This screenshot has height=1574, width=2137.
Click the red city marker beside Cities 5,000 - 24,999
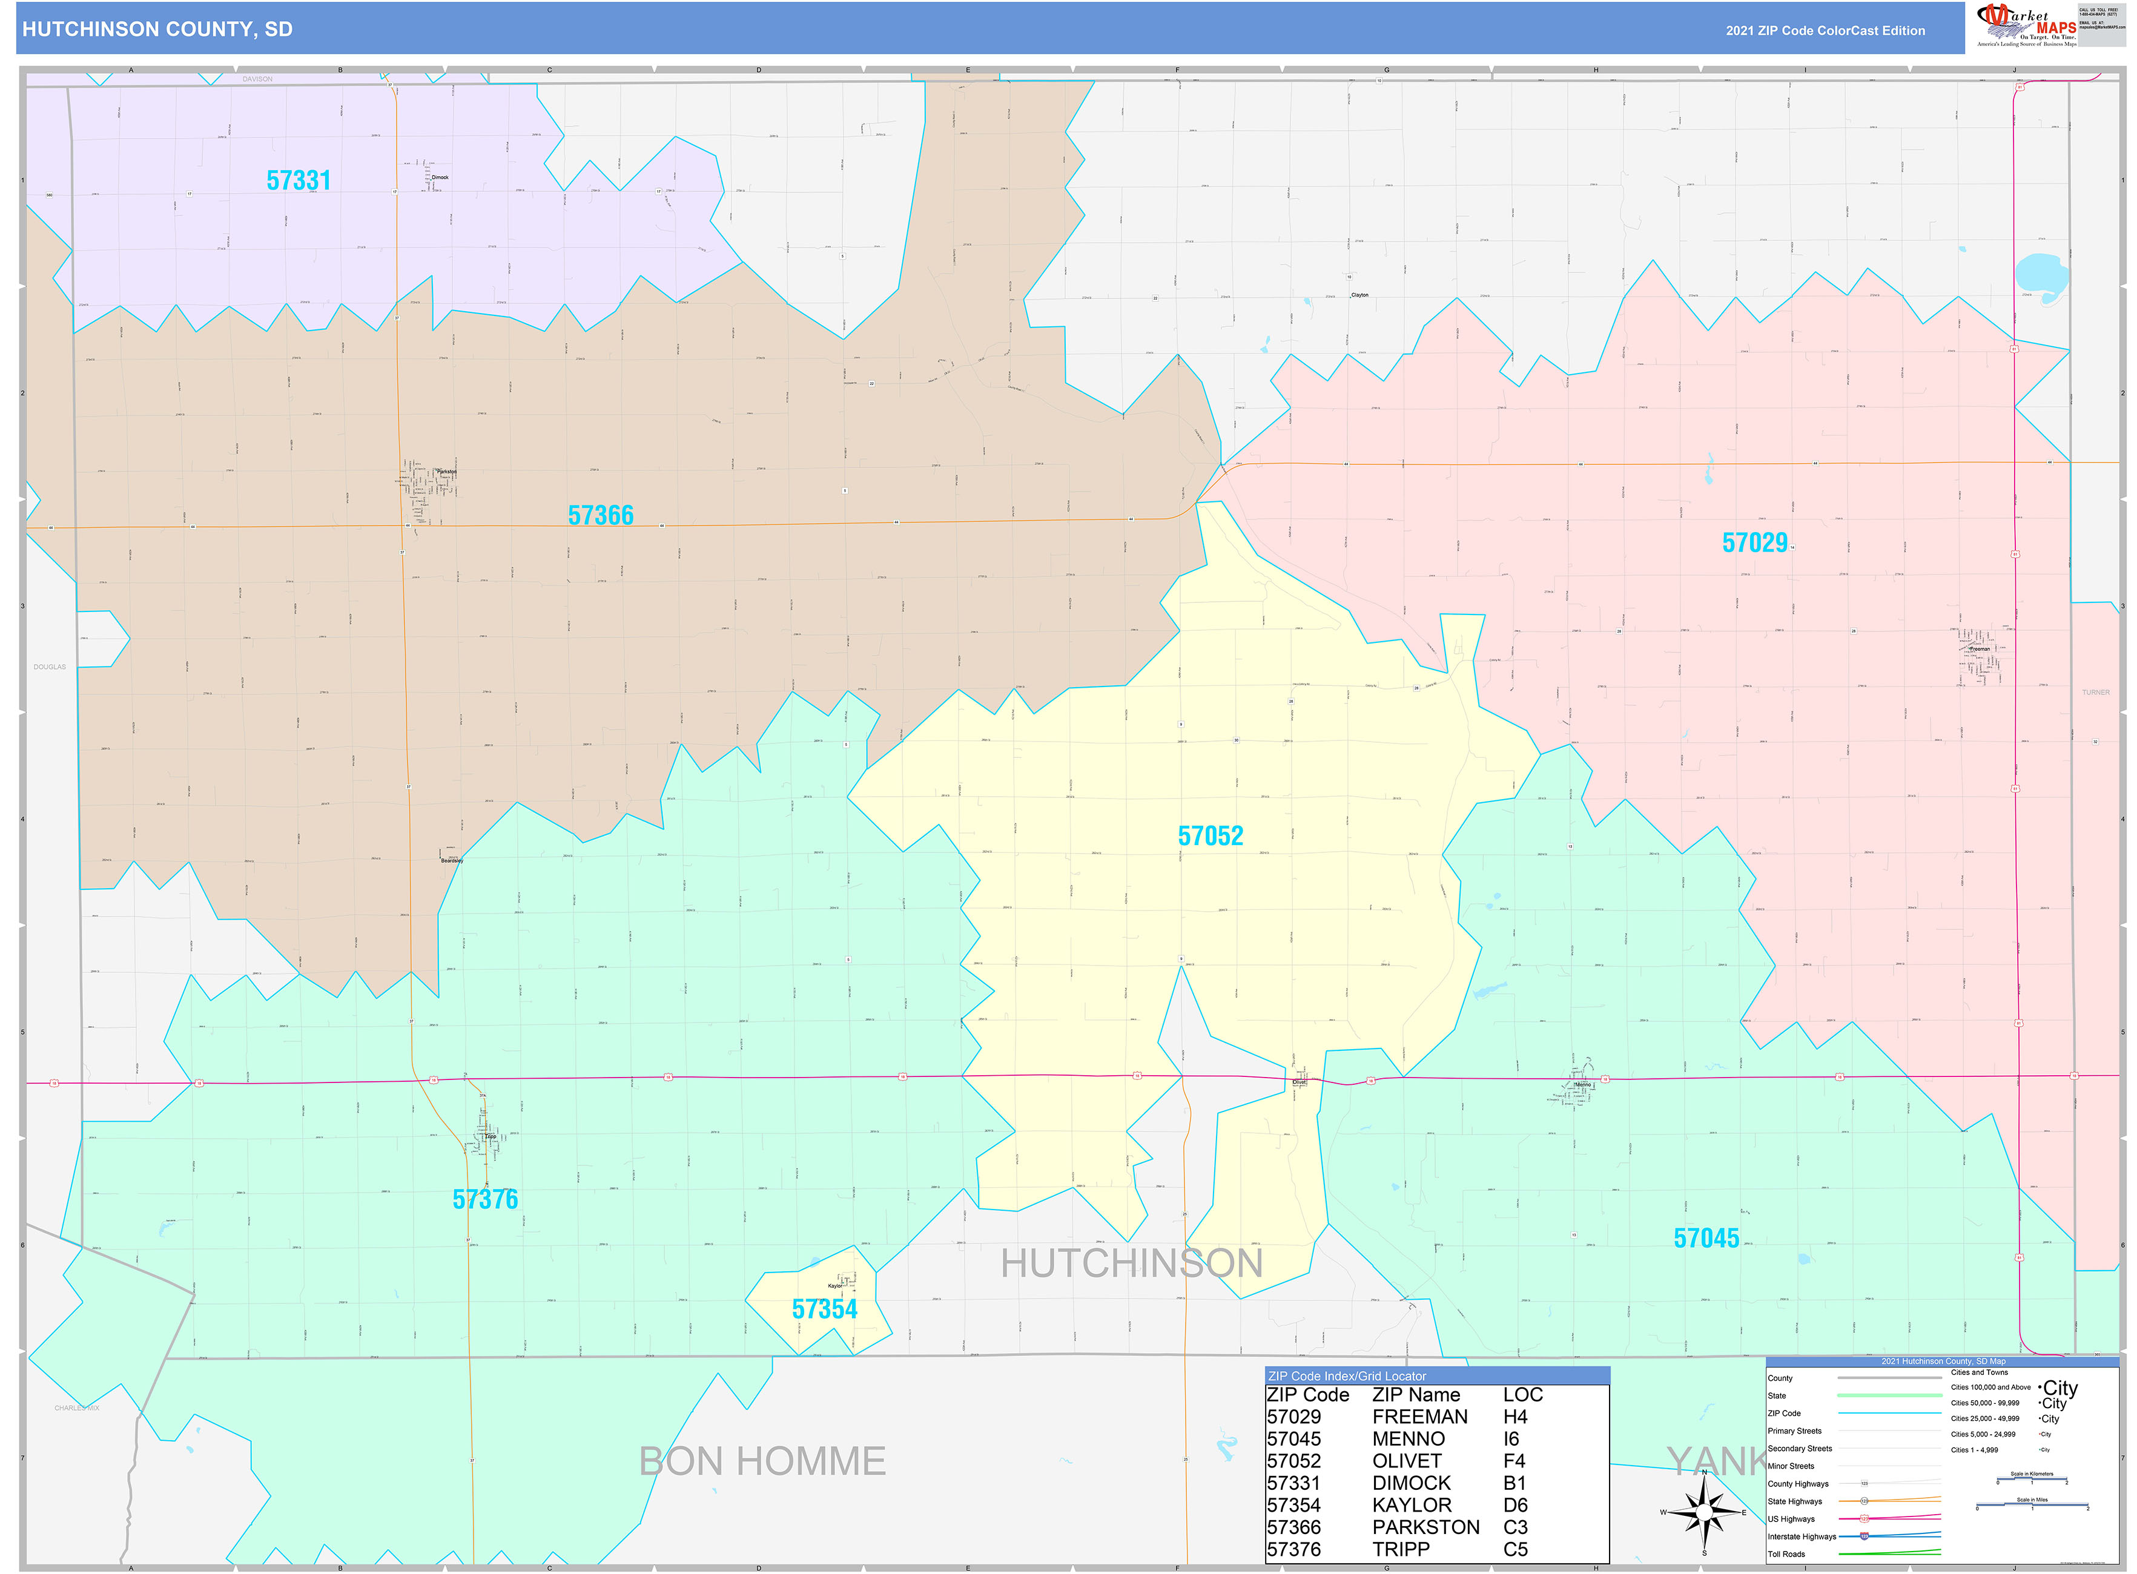2040,1434
